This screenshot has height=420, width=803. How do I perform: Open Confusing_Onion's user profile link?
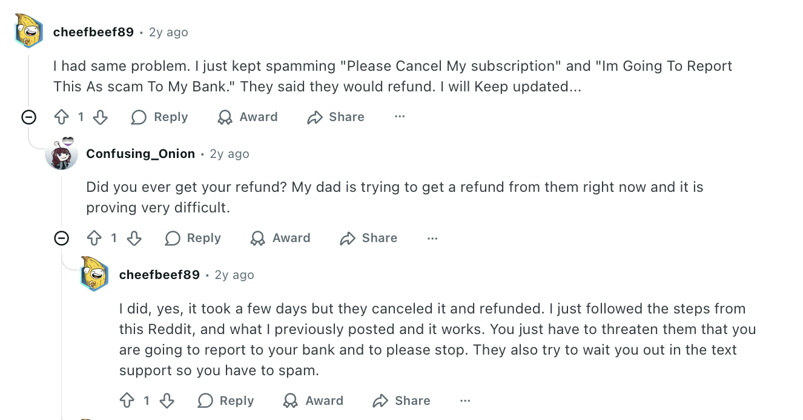140,154
